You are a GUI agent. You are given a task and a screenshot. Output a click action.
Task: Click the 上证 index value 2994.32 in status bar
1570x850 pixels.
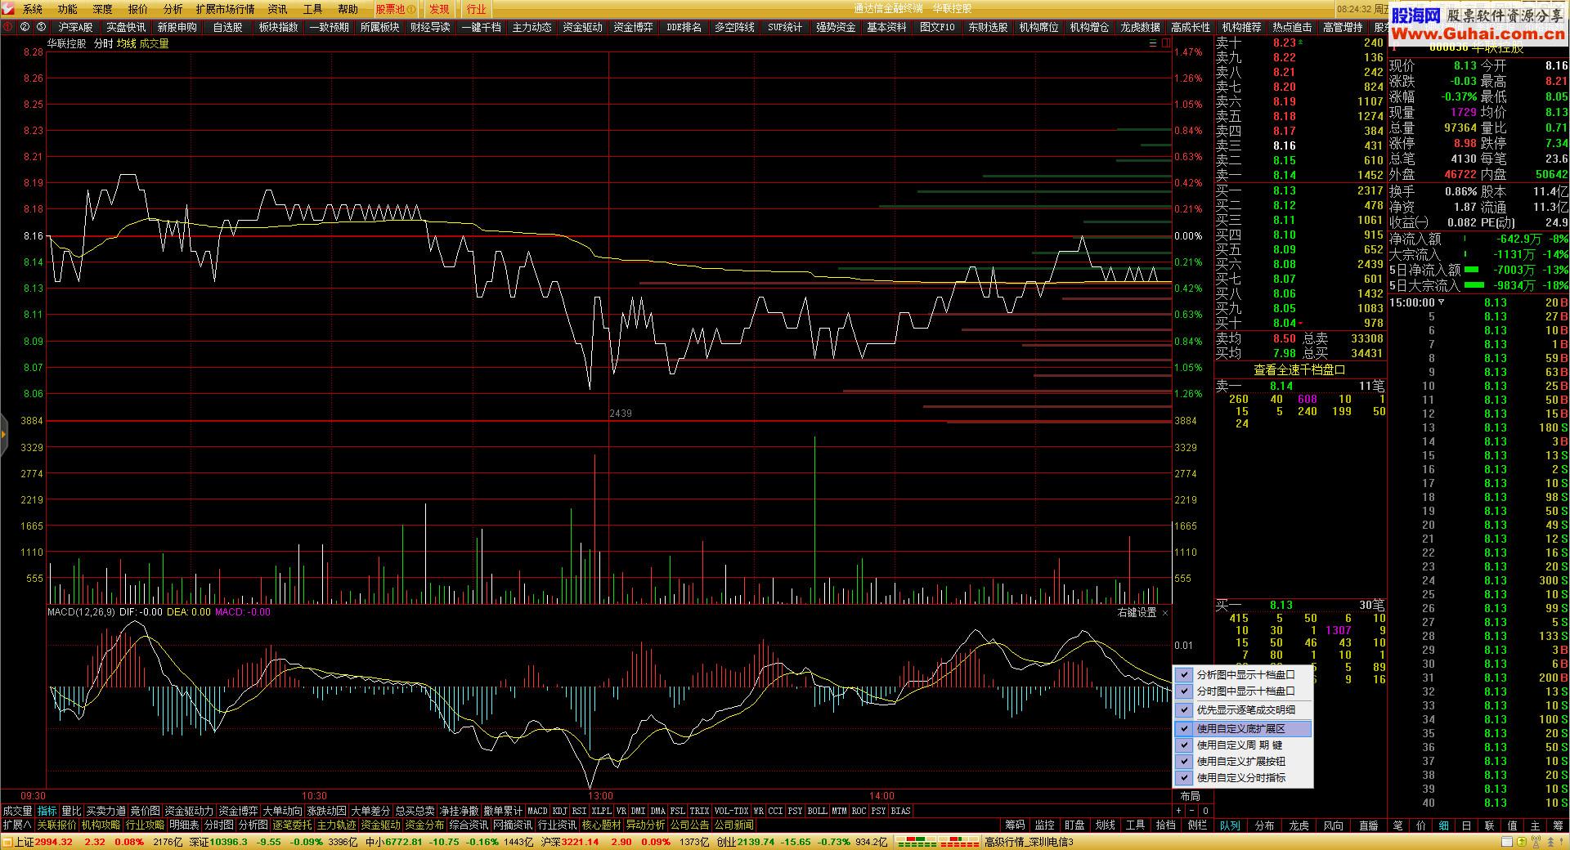click(53, 842)
